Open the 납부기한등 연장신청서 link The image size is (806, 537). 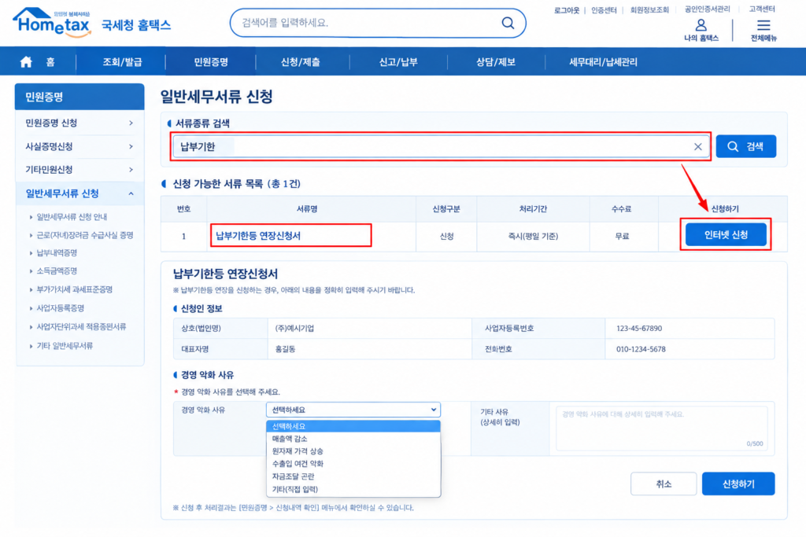point(258,236)
